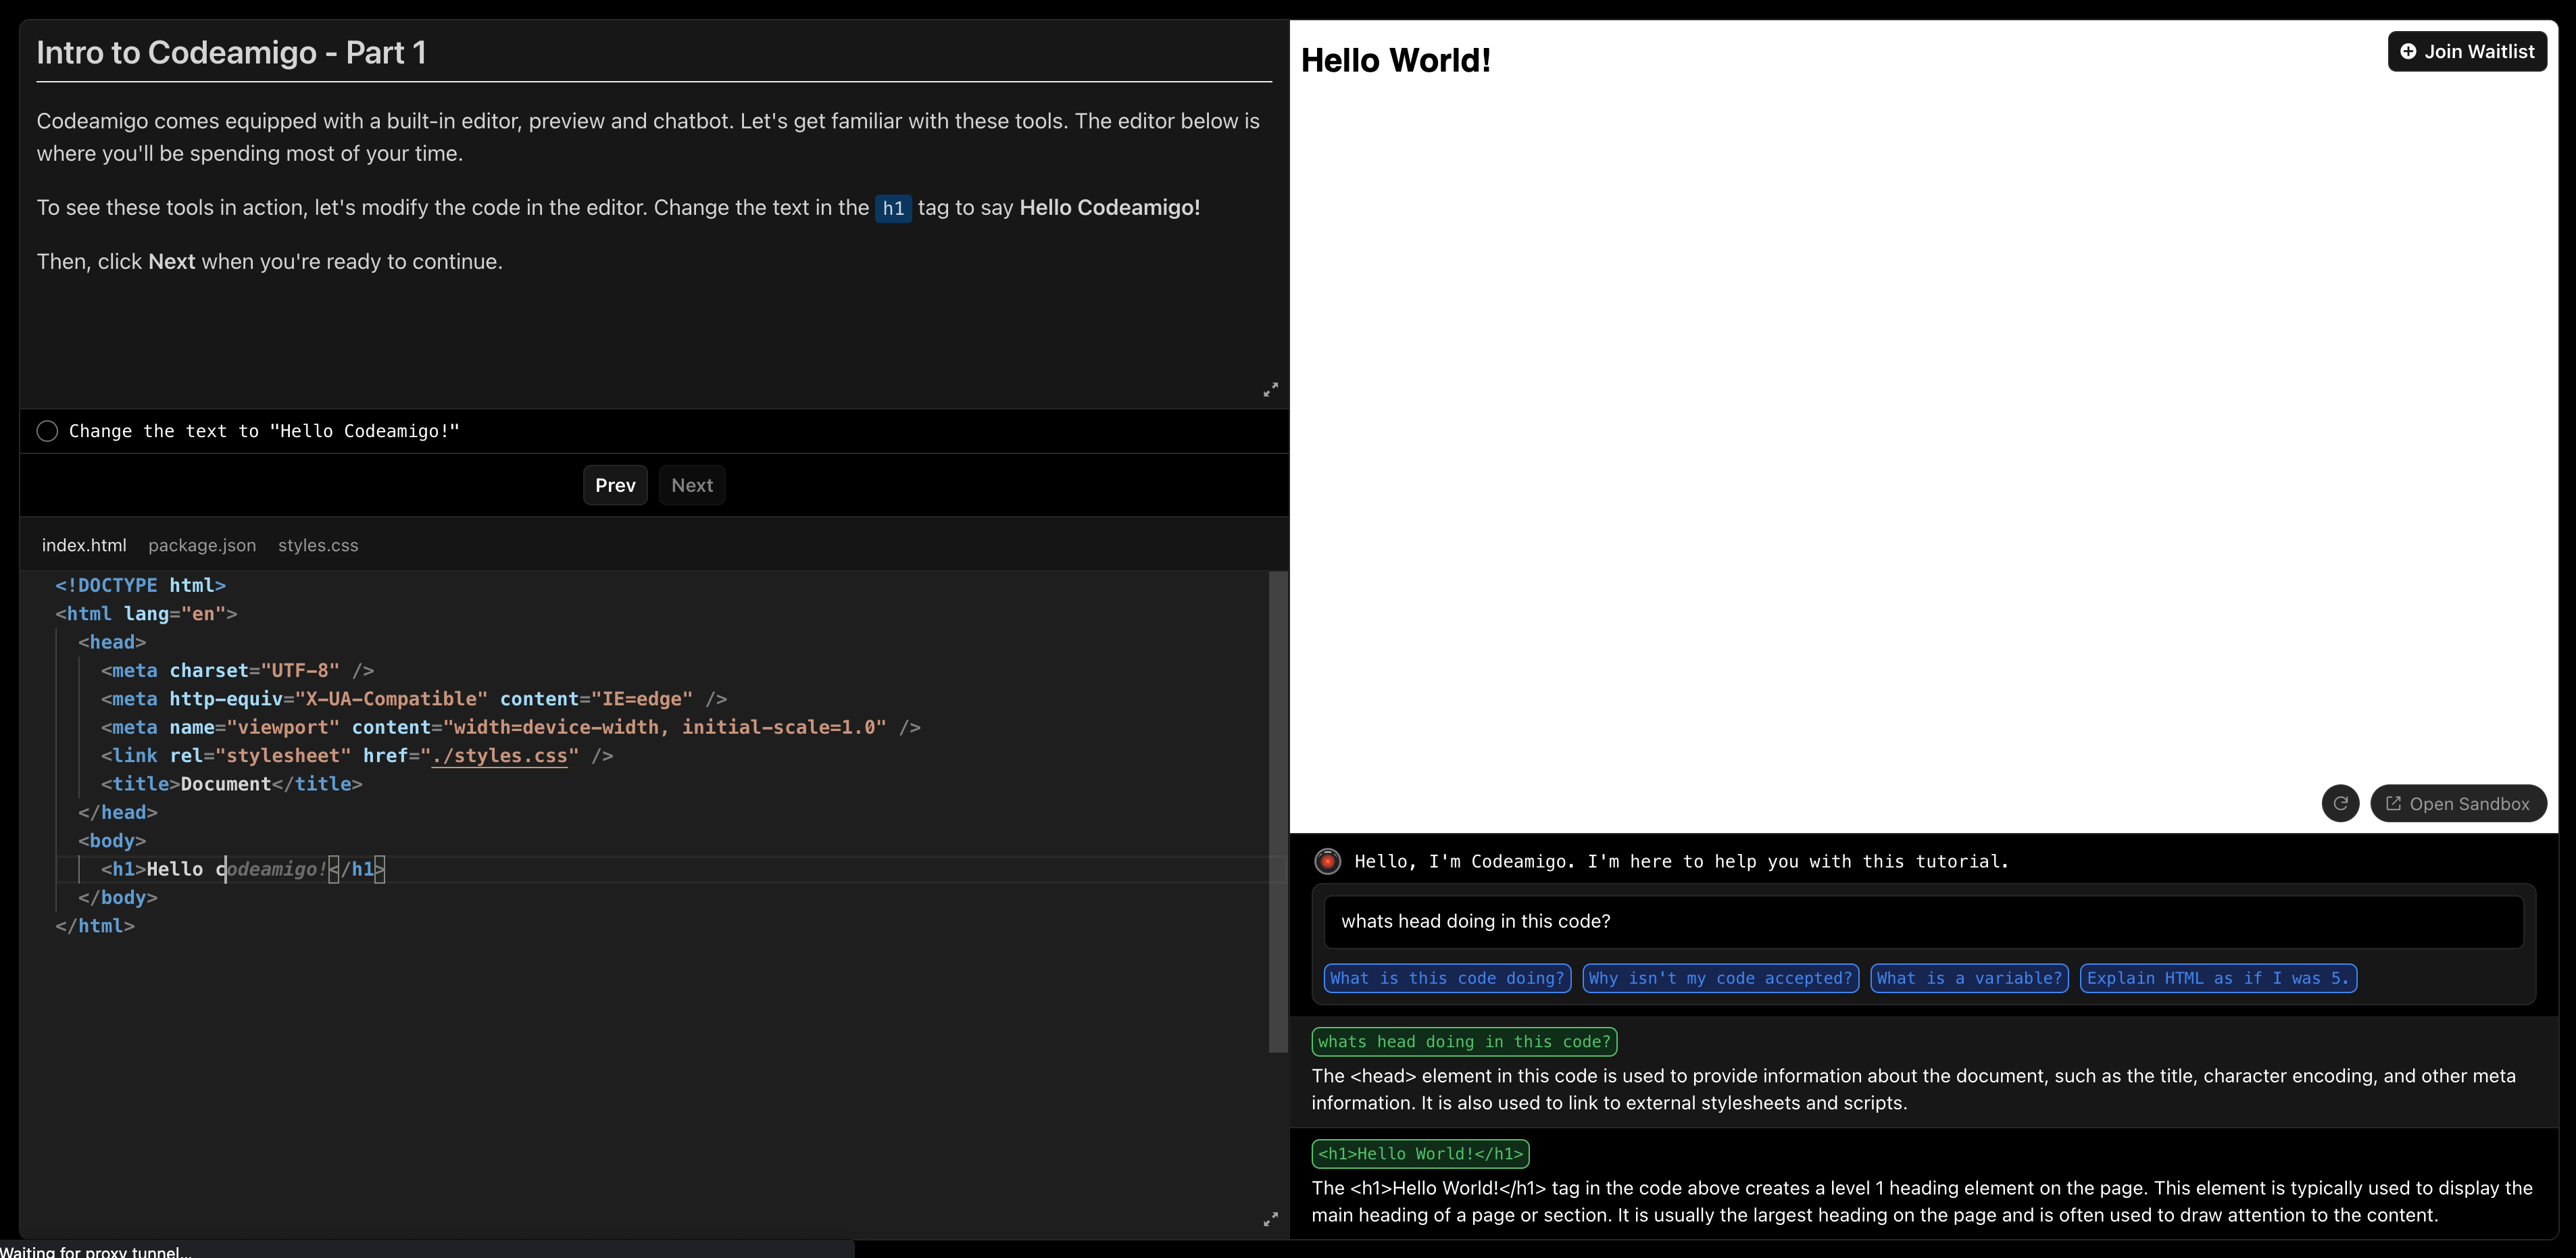Switch to the package.json tab
2576x1258 pixels.
tap(202, 545)
